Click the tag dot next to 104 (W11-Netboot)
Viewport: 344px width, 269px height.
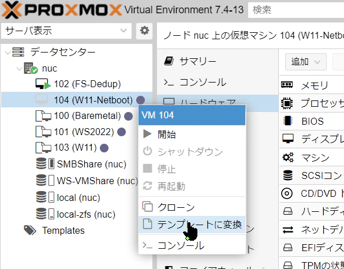pos(140,100)
